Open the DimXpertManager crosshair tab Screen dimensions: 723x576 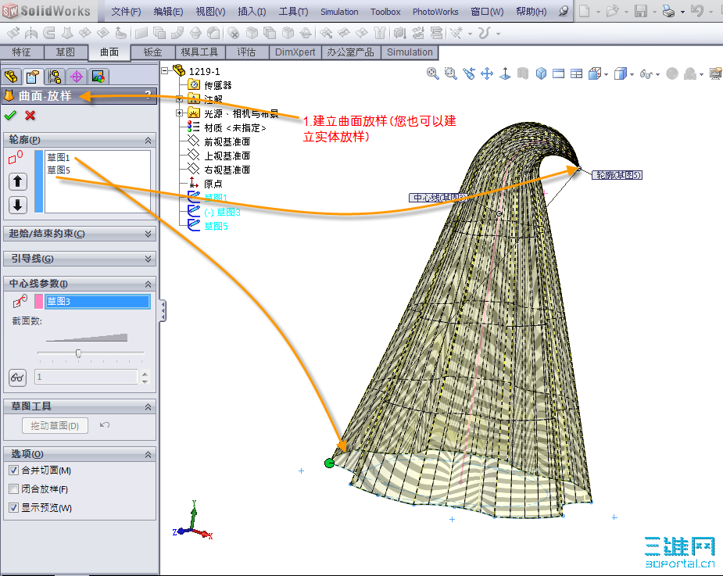(x=76, y=77)
